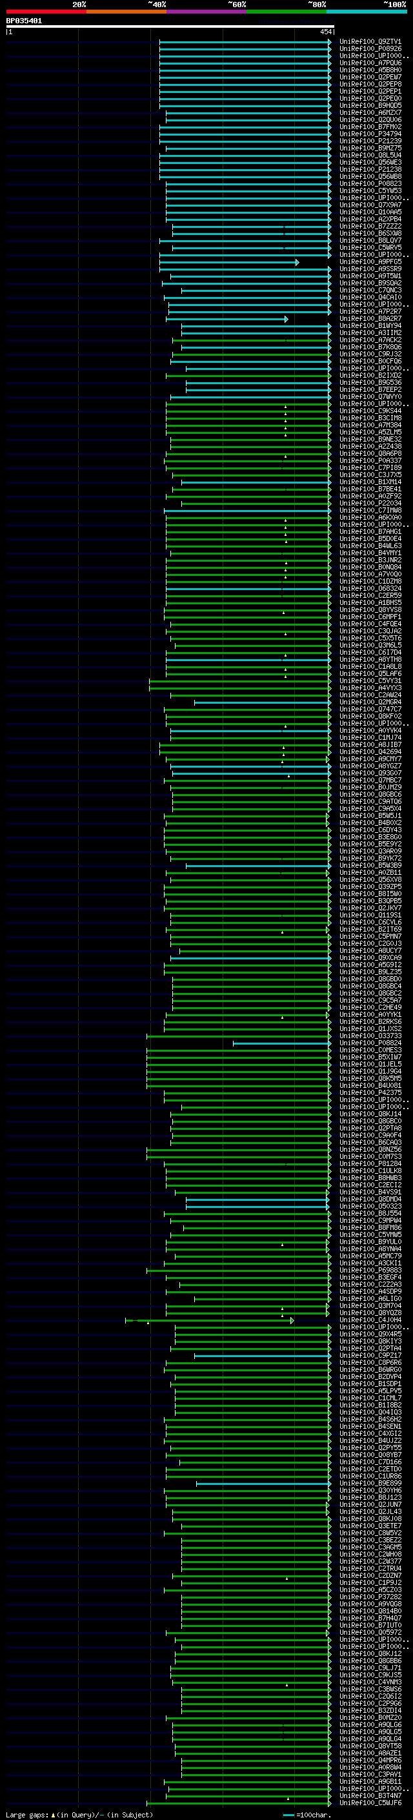Select label UniRef100_A8YGZ7
Image resolution: width=413 pixels, height=1820 pixels.
370,766
